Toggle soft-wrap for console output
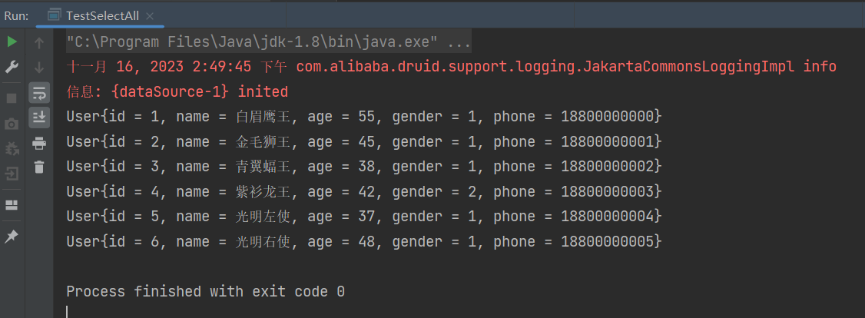865x318 pixels. [39, 93]
